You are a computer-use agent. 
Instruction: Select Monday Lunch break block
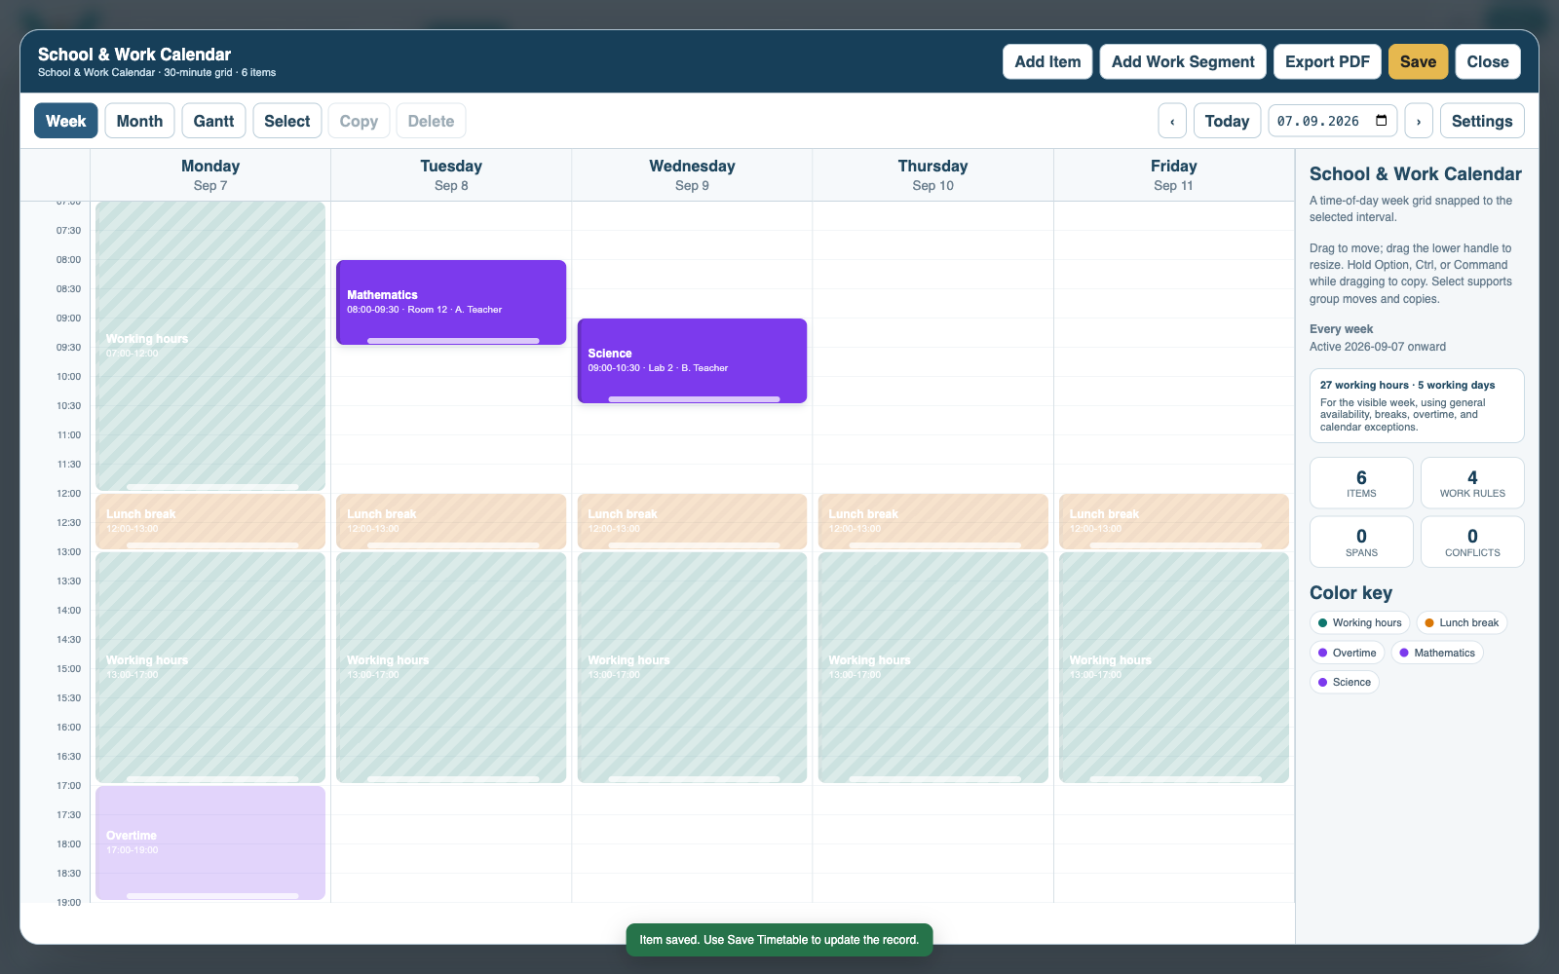click(x=210, y=520)
